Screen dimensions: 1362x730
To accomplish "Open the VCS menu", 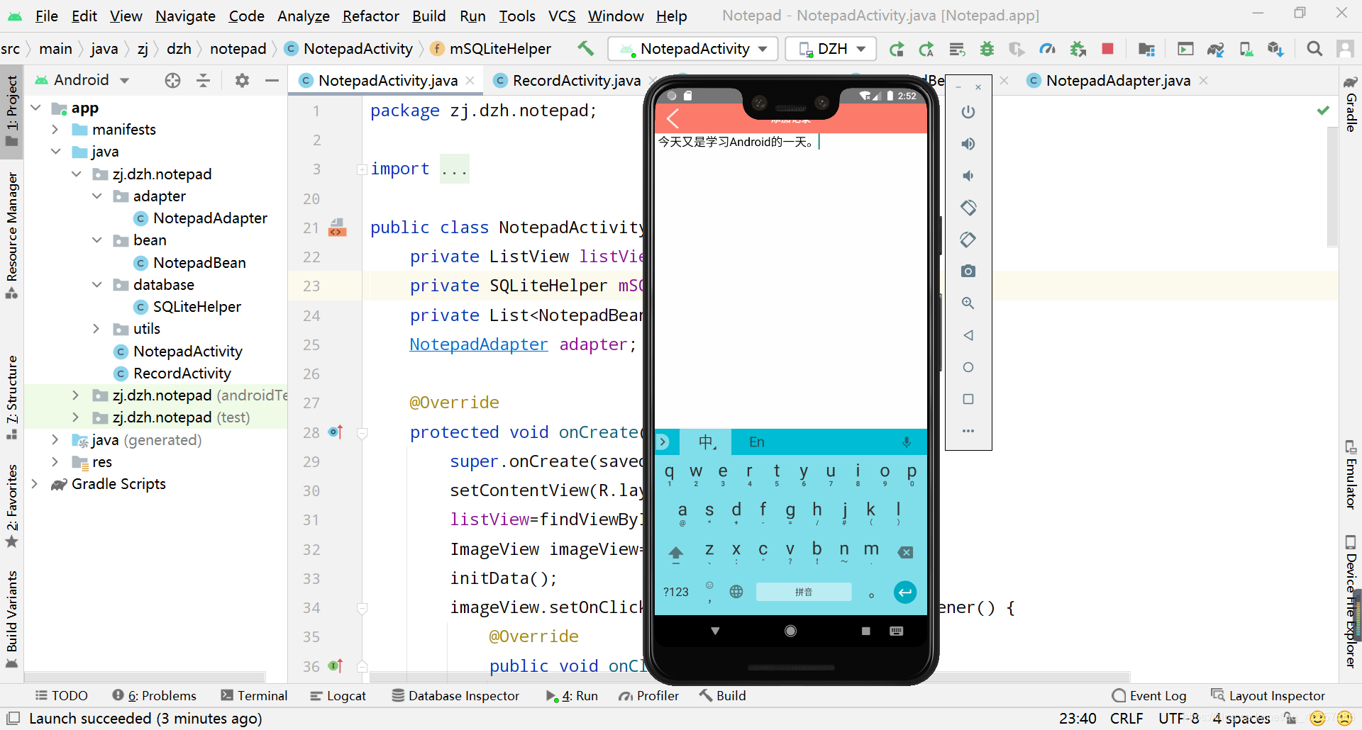I will pyautogui.click(x=562, y=16).
